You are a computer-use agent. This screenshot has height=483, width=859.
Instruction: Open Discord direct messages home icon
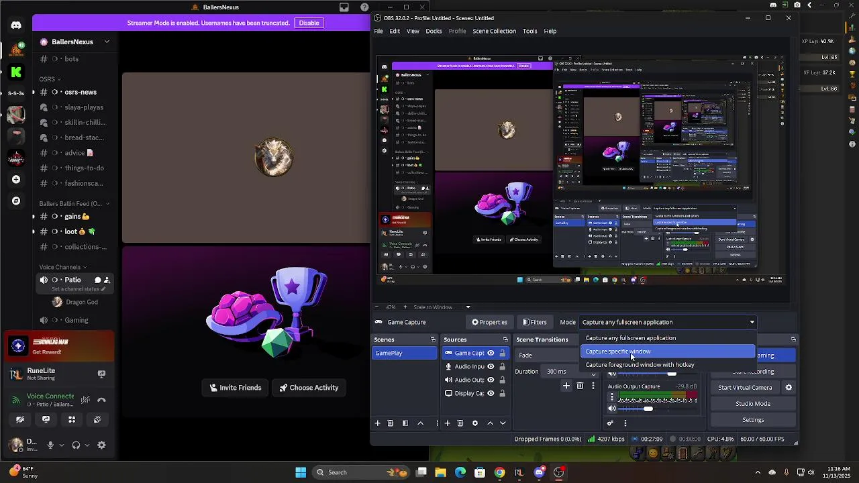(x=16, y=25)
